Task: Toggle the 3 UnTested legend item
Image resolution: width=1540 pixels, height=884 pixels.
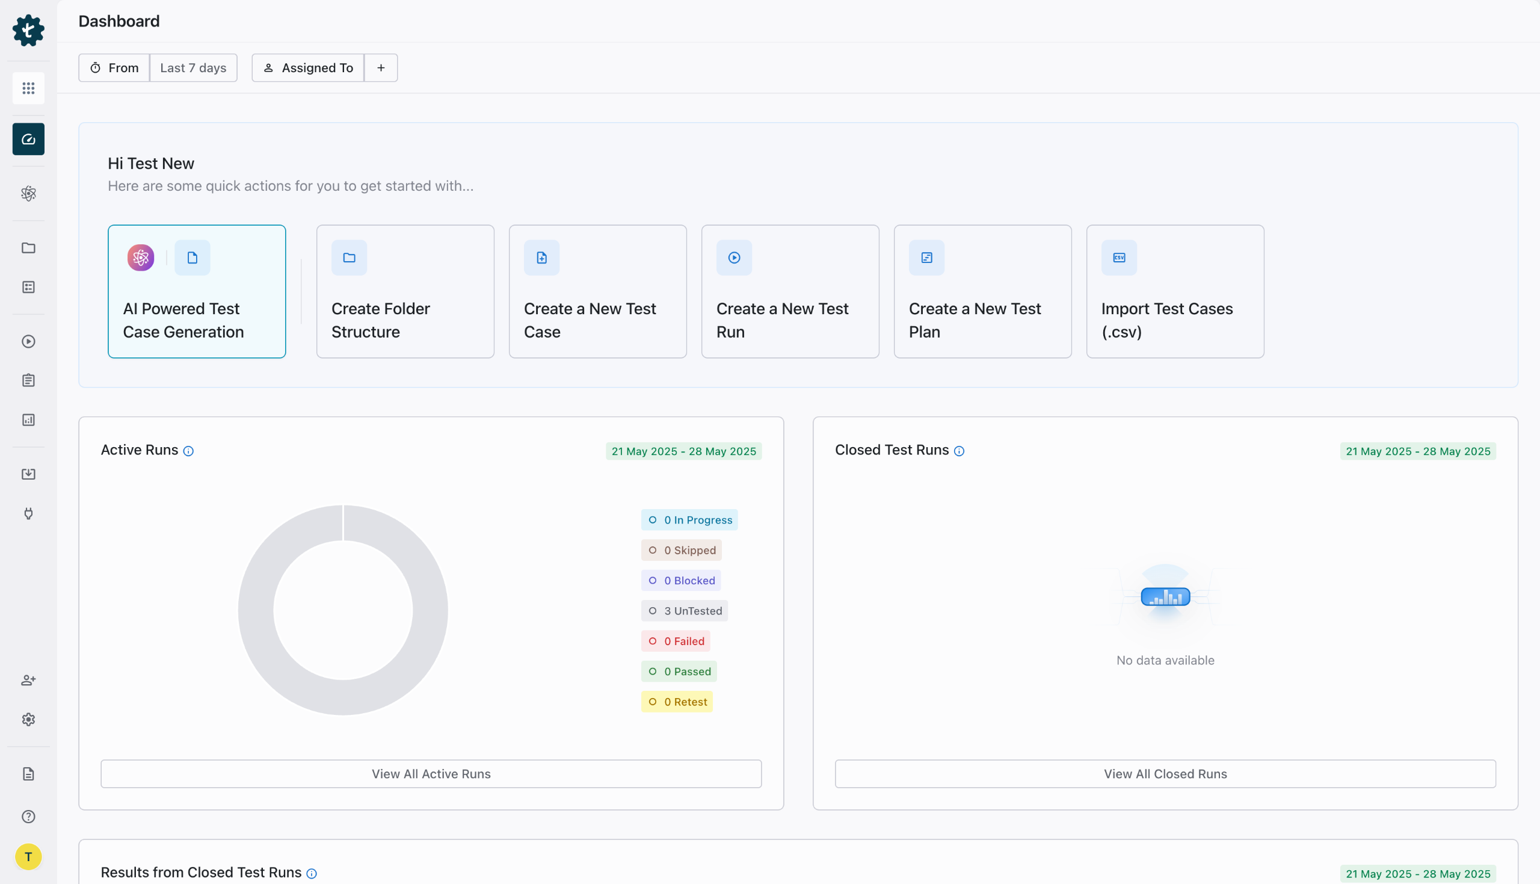Action: pyautogui.click(x=684, y=611)
